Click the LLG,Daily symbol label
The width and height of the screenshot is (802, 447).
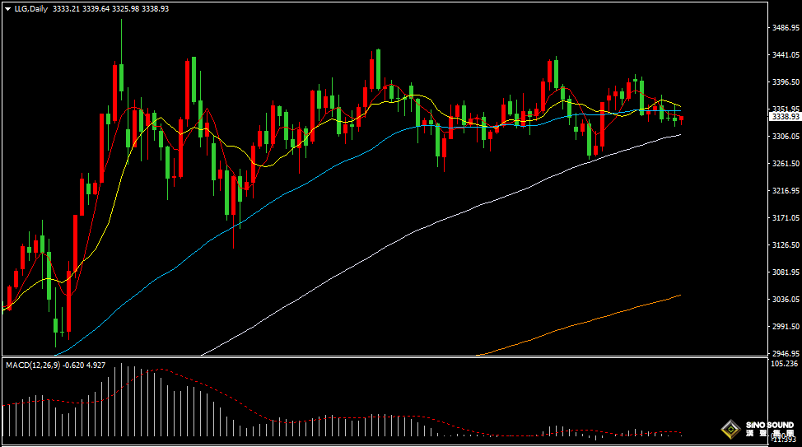click(30, 9)
